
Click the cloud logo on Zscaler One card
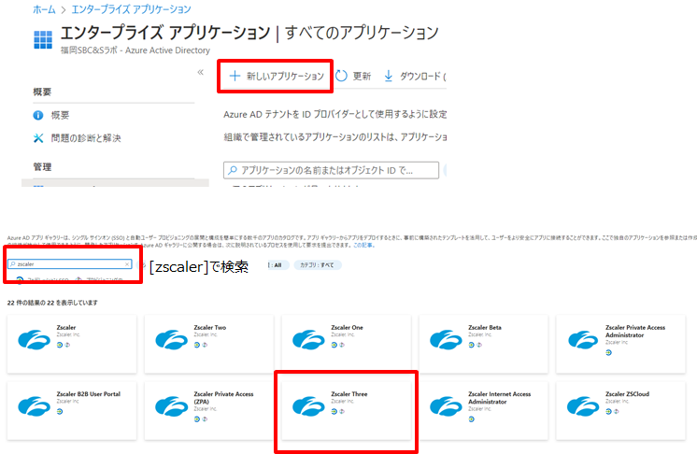308,340
